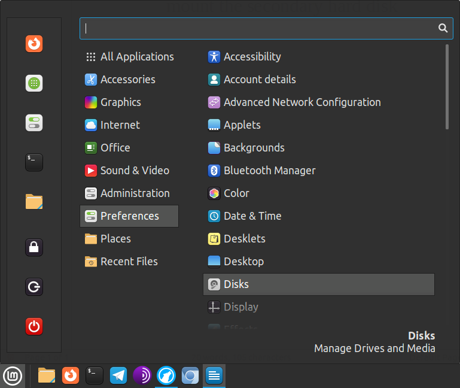Click the Display crosshair icon
Image resolution: width=460 pixels, height=388 pixels.
pos(214,307)
